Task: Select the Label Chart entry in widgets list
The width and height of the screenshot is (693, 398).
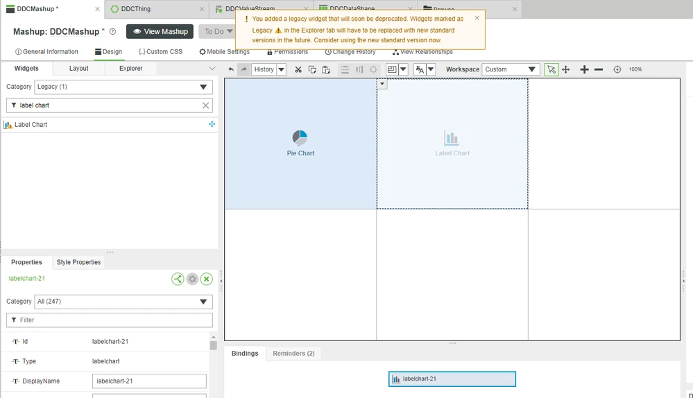Action: click(109, 125)
